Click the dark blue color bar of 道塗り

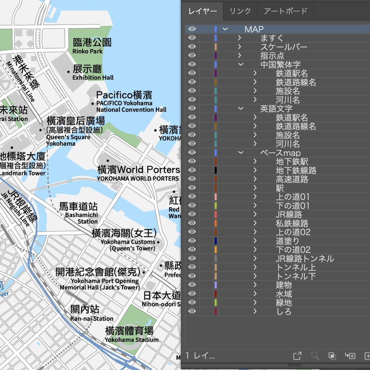[x=216, y=240]
